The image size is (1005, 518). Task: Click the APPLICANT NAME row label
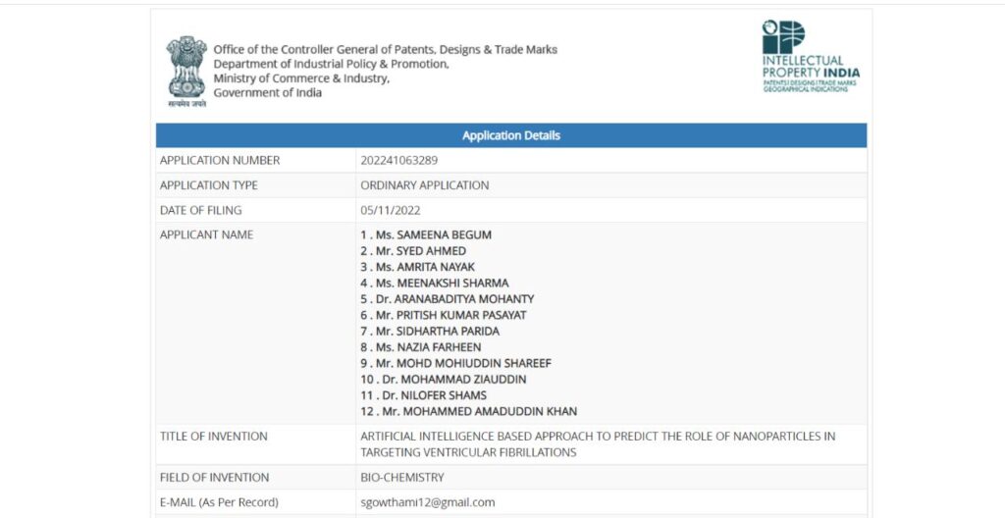[x=206, y=235]
